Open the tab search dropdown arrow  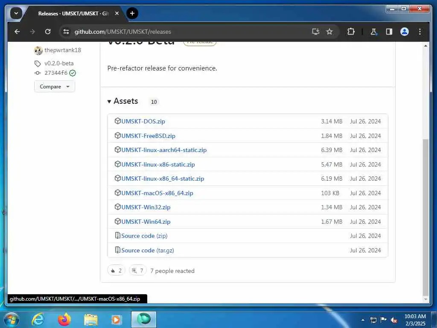[16, 13]
